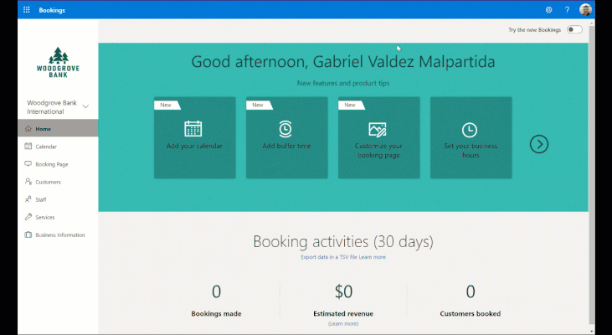The image size is (612, 335).
Task: Click the Services wrench icon
Action: click(x=28, y=217)
